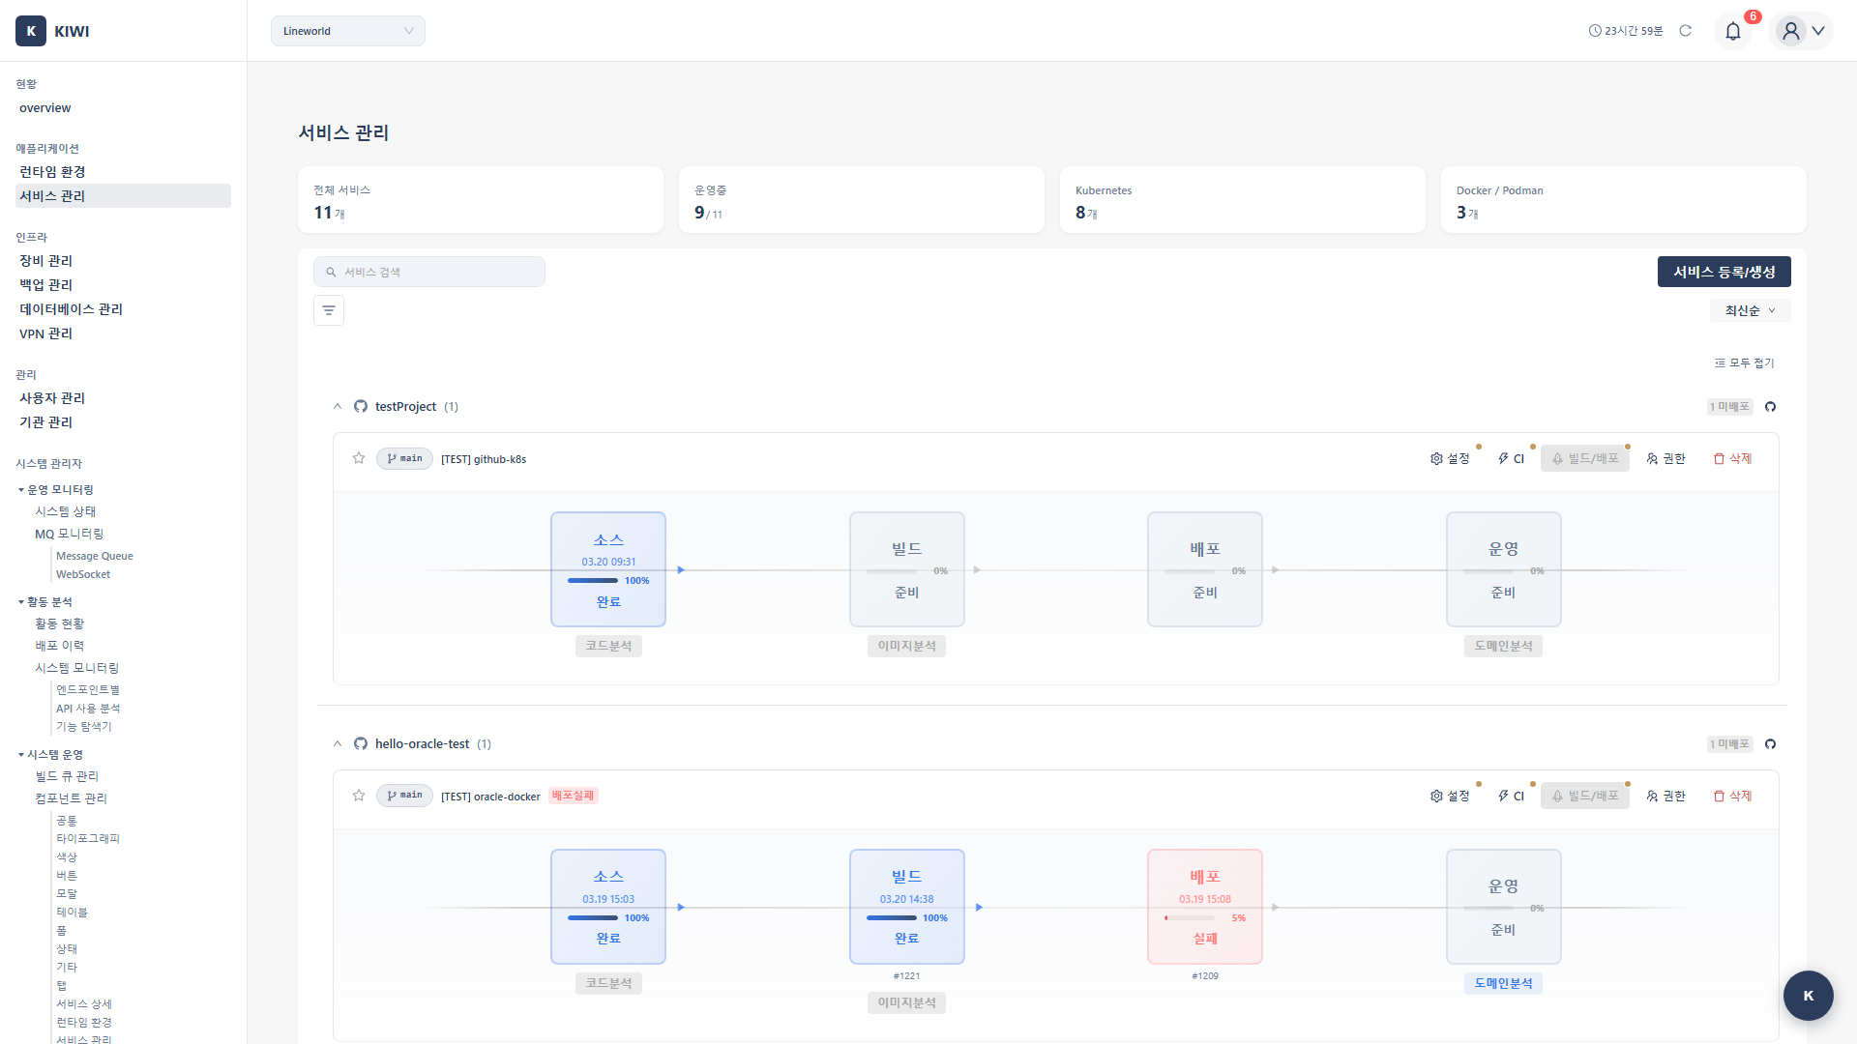Click the KIWI logo icon
The width and height of the screenshot is (1857, 1044).
point(31,31)
